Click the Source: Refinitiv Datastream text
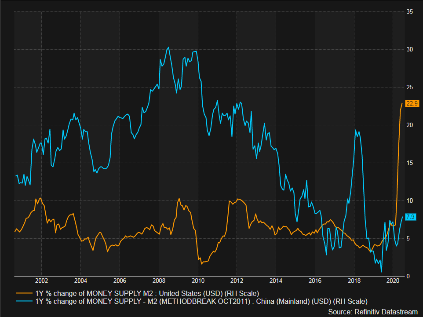This screenshot has width=423, height=317. [373, 312]
